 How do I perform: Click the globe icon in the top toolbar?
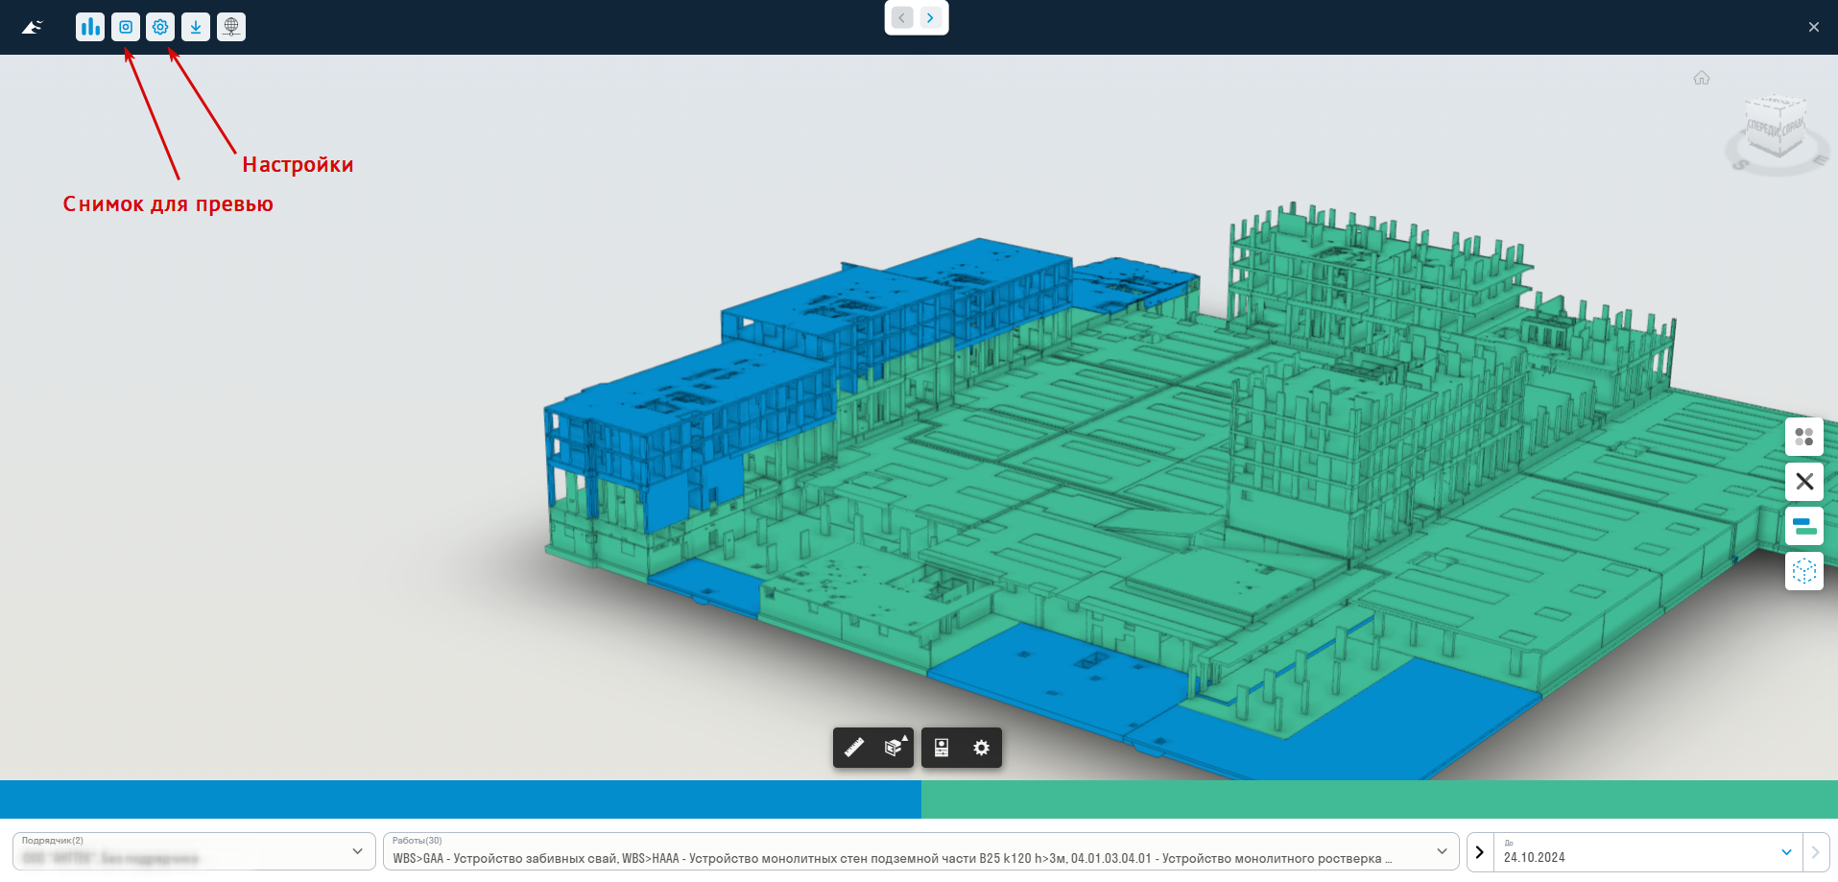click(x=231, y=27)
